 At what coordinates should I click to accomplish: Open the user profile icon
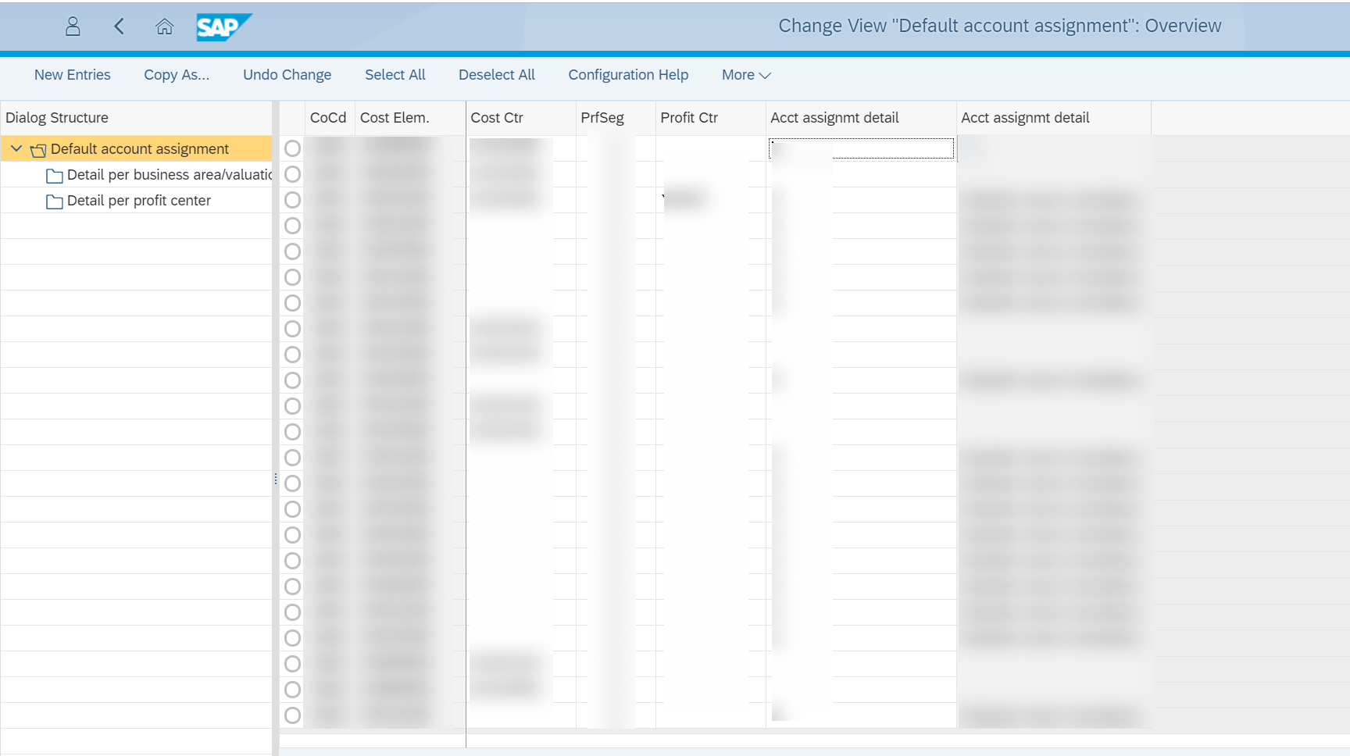[x=73, y=27]
